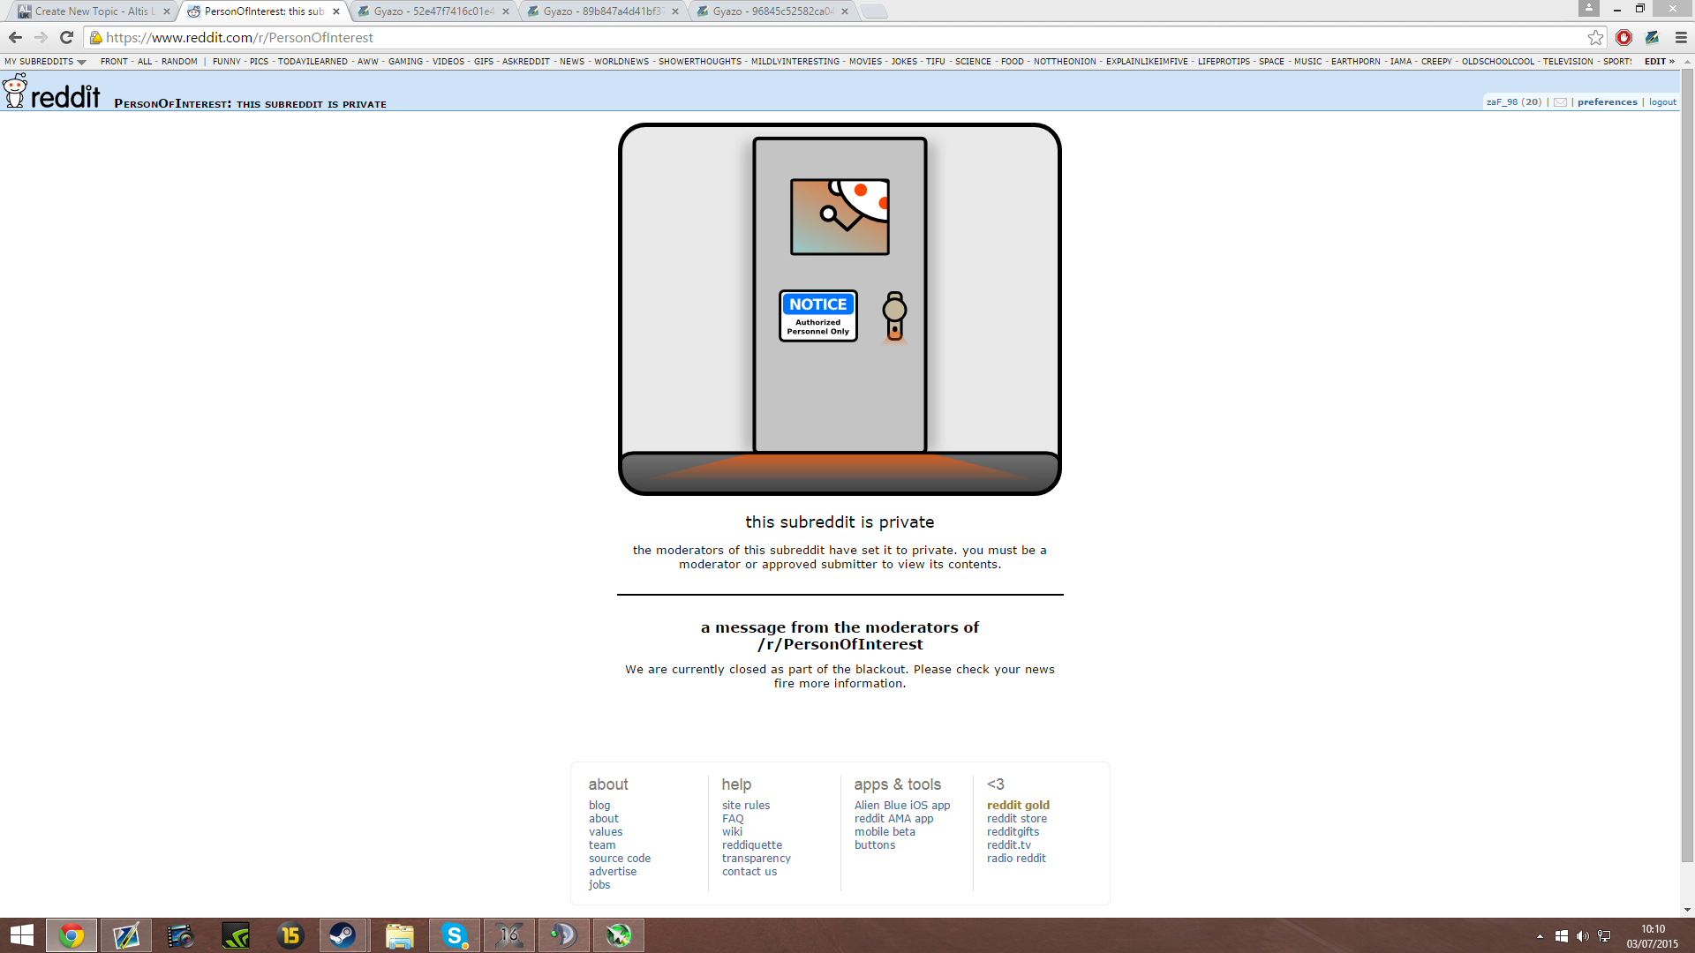
Task: Open the taskbar clock and date
Action: 1652,936
